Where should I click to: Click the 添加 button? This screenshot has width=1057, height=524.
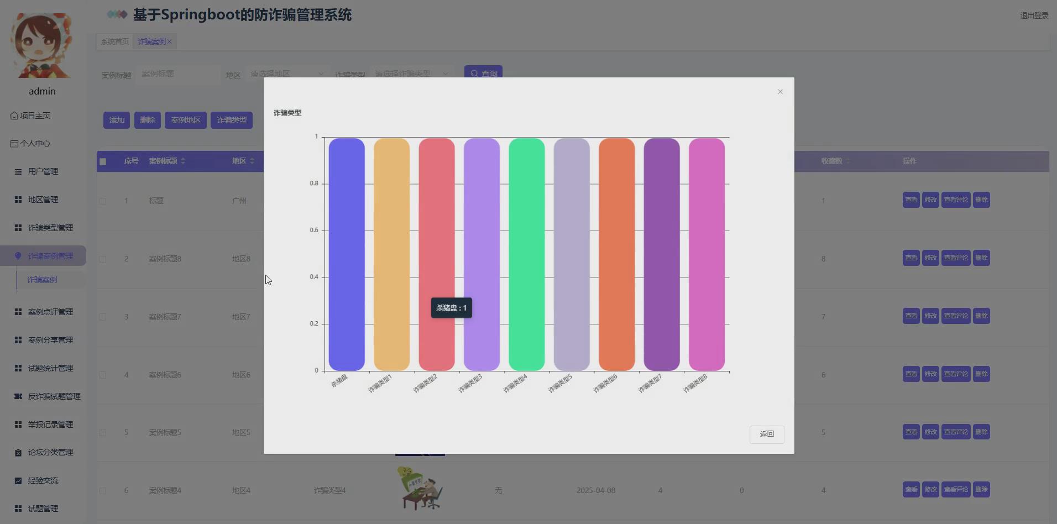tap(117, 120)
